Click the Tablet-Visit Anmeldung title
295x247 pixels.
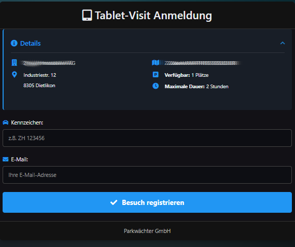click(x=153, y=16)
